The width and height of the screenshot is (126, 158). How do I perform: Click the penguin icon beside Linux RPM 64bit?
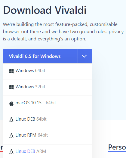coord(11,136)
